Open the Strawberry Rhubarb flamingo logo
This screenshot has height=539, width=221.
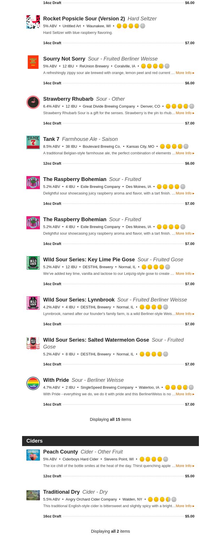click(x=33, y=102)
